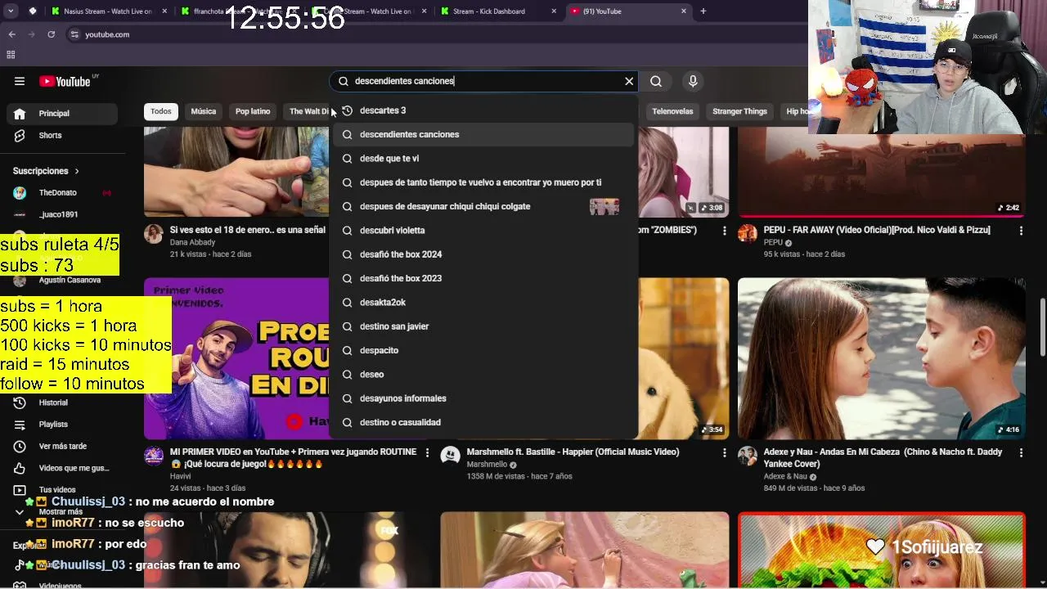Close the YouTube browser tab
1047x589 pixels.
click(684, 11)
